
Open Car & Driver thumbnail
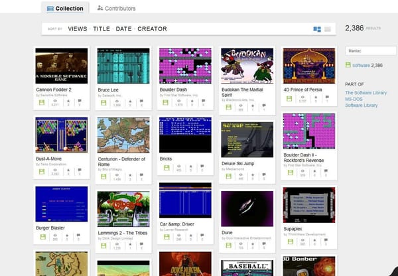point(185,200)
